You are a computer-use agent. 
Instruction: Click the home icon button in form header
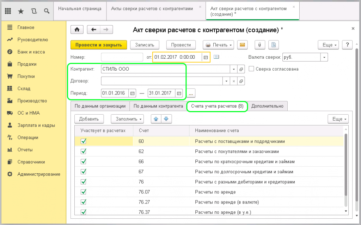(x=77, y=30)
